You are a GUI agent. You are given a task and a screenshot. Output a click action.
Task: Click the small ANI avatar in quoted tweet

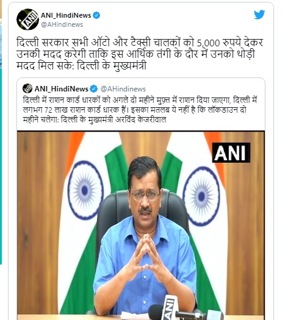point(27,88)
